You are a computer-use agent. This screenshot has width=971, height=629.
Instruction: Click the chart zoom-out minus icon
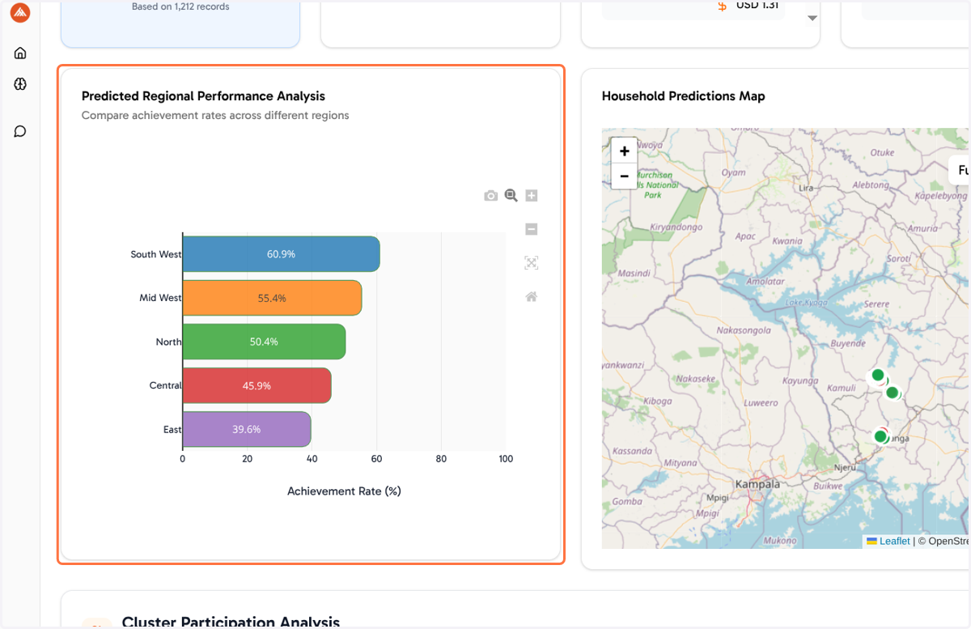pos(532,229)
